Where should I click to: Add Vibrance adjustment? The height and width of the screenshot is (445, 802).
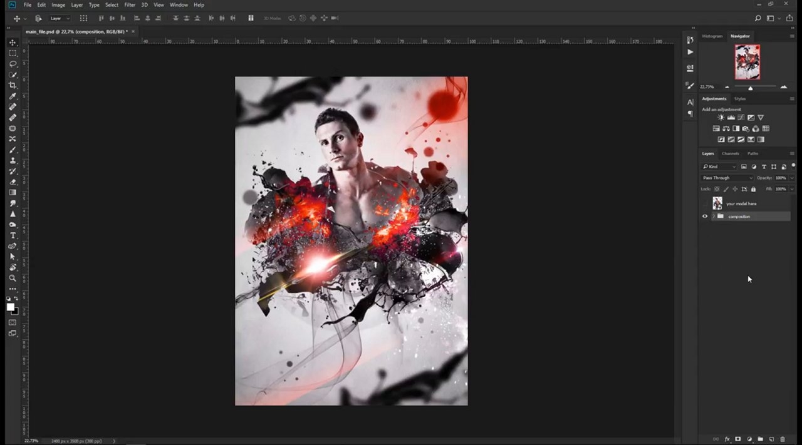(x=761, y=118)
